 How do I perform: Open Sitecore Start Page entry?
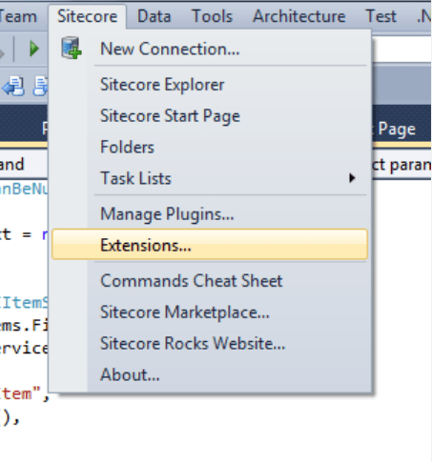[x=210, y=116]
